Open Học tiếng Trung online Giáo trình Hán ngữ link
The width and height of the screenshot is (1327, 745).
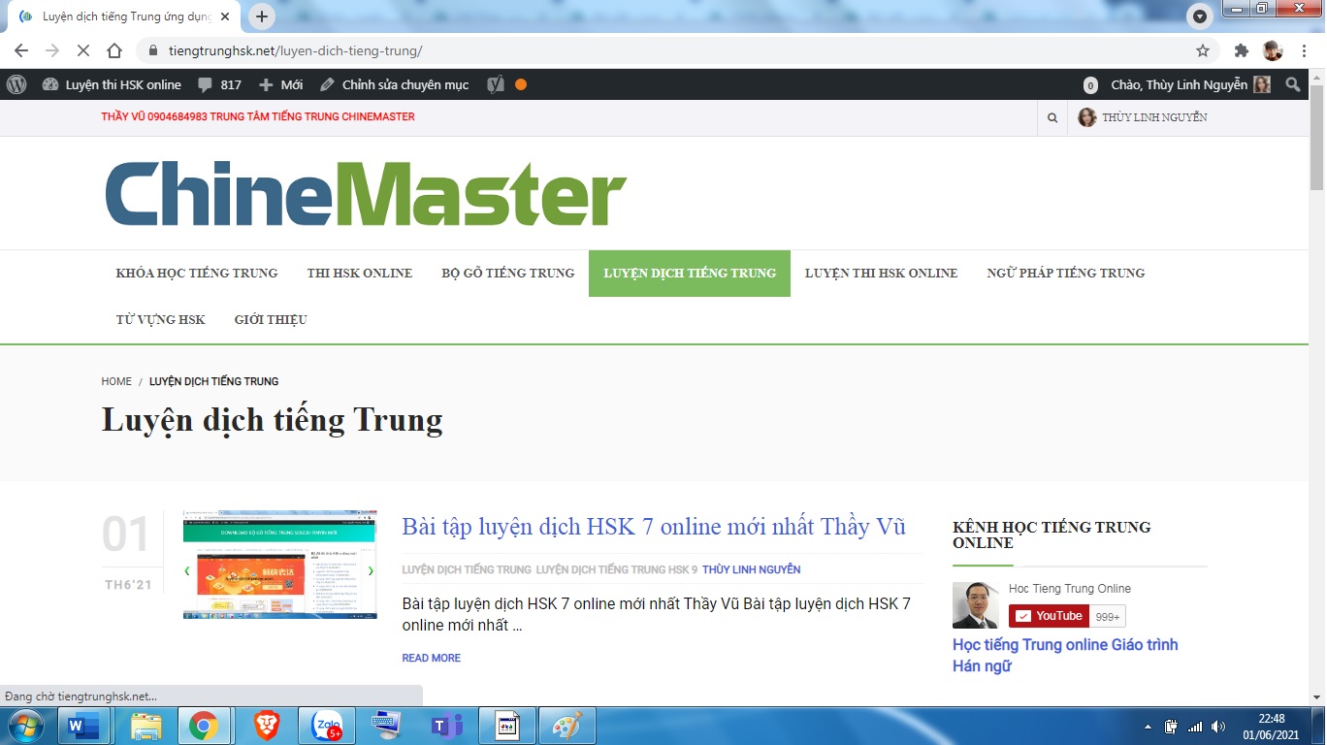1065,655
